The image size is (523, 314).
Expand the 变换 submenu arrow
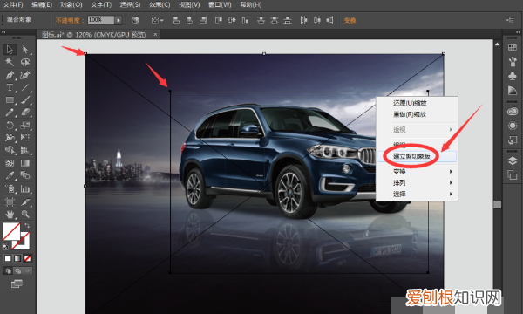coord(451,172)
